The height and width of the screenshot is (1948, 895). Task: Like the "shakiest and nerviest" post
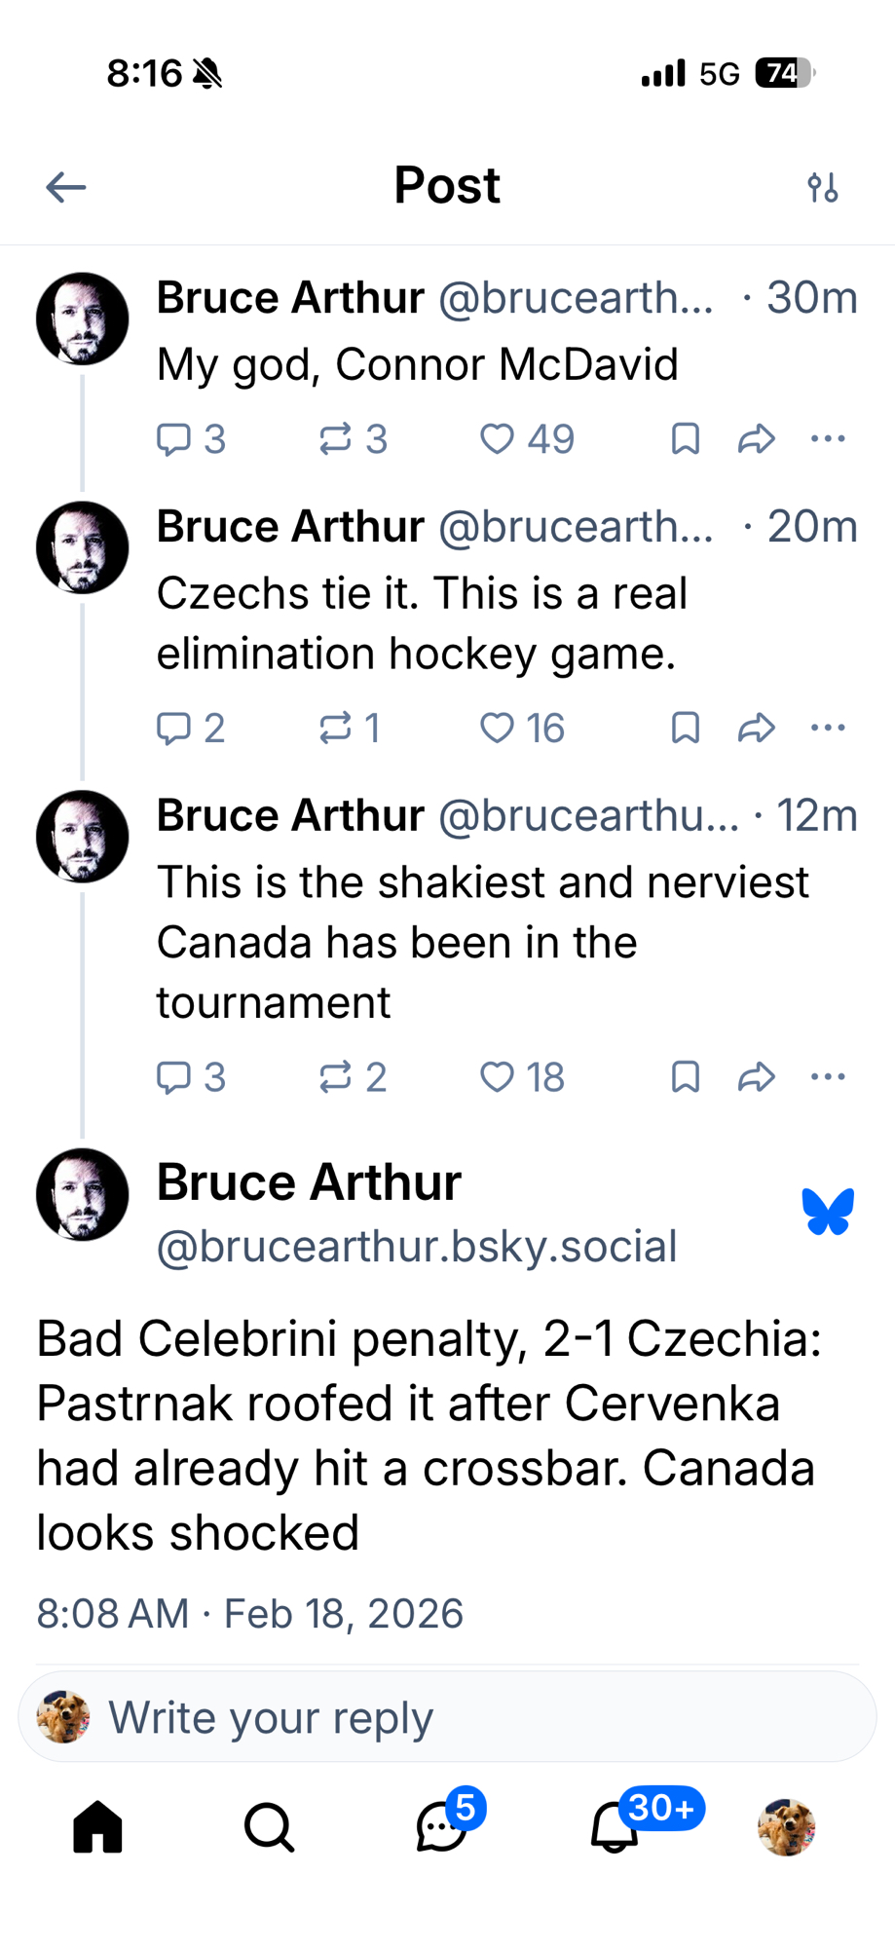pos(497,1077)
